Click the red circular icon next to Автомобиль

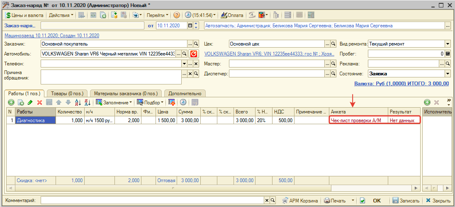[x=193, y=54]
